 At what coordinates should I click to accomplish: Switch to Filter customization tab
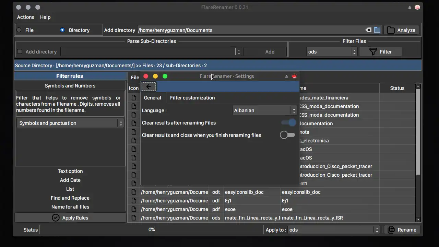(192, 98)
